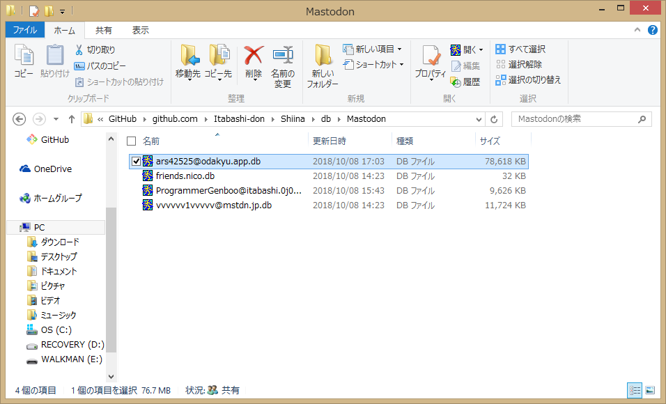
Task: Click the Paste (貼り付け) clipboard icon
Action: (x=54, y=56)
